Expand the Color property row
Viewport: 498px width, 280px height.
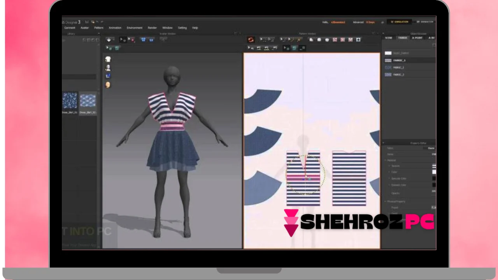[389, 172]
